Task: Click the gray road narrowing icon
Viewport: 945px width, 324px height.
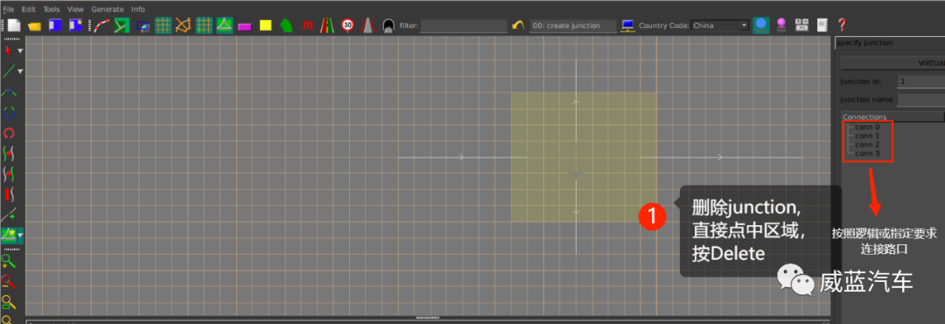Action: coord(367,25)
